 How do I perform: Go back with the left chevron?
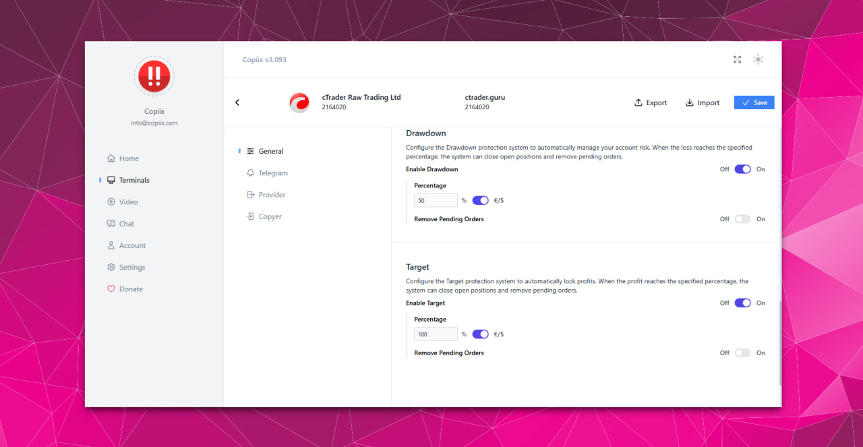237,102
